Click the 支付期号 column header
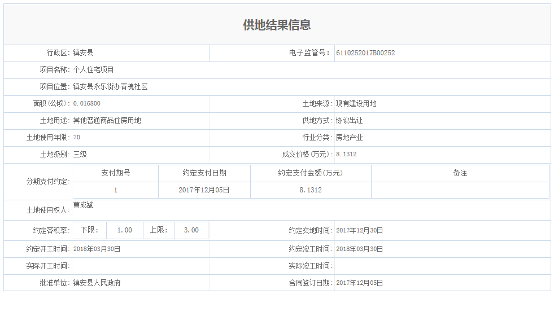Screen dimensions: 554x312 pos(116,173)
